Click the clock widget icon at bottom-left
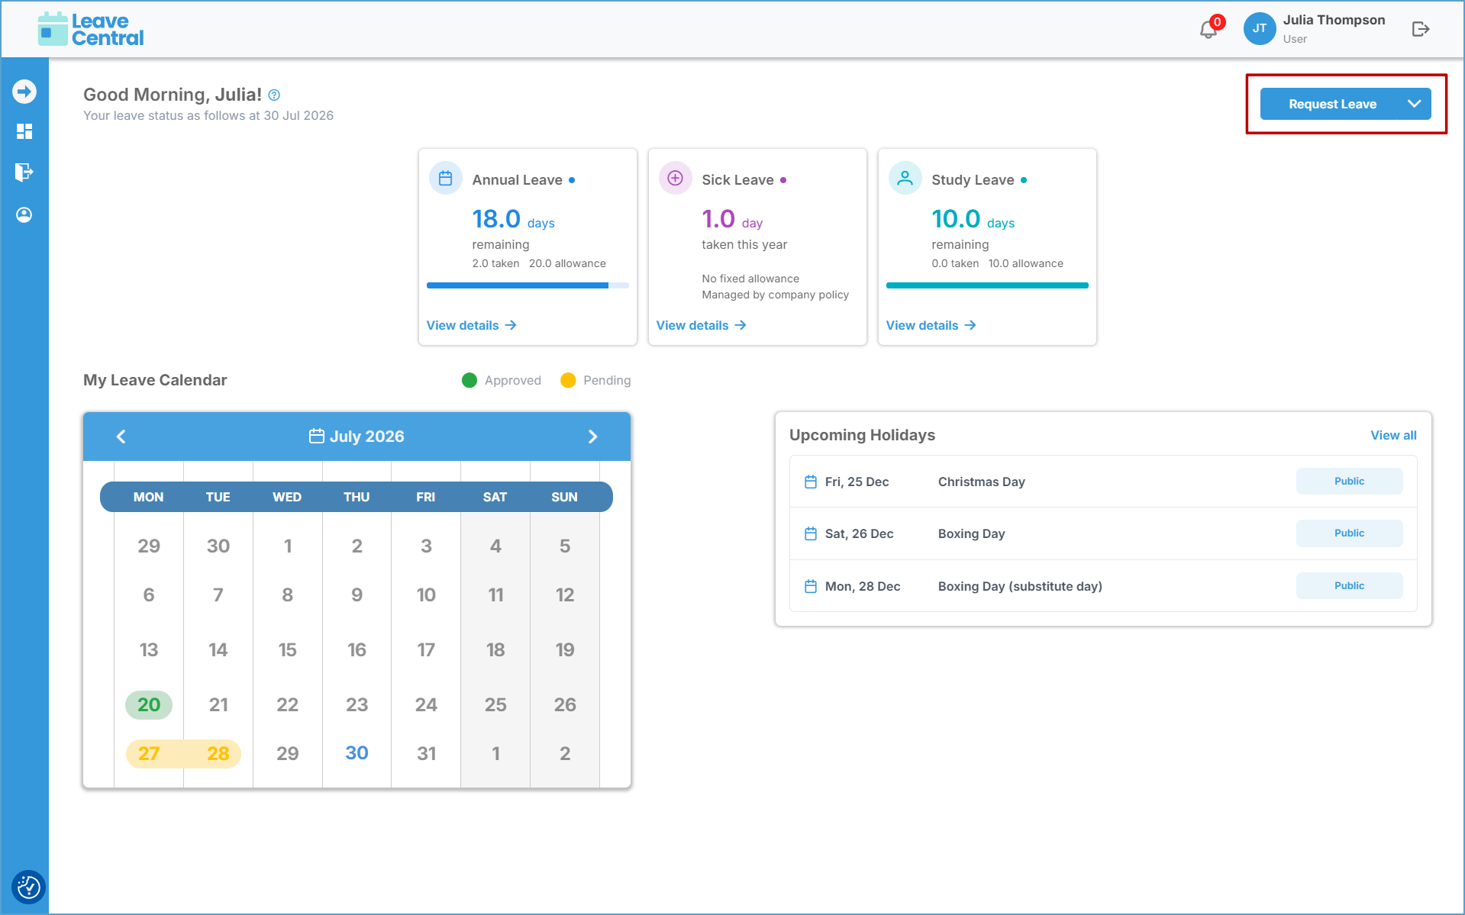 [x=29, y=887]
